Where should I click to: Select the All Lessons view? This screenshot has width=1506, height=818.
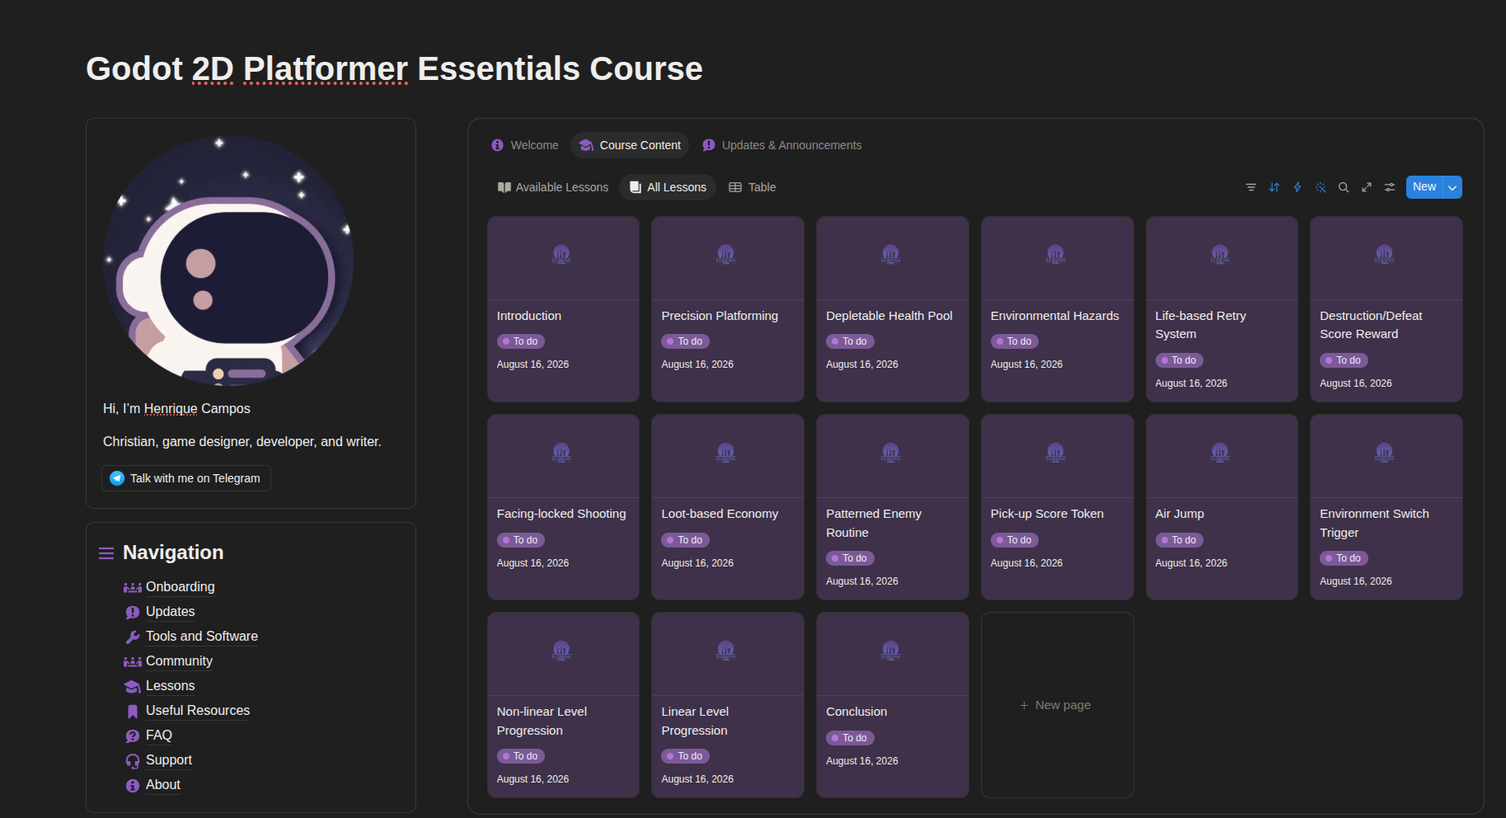(x=669, y=187)
